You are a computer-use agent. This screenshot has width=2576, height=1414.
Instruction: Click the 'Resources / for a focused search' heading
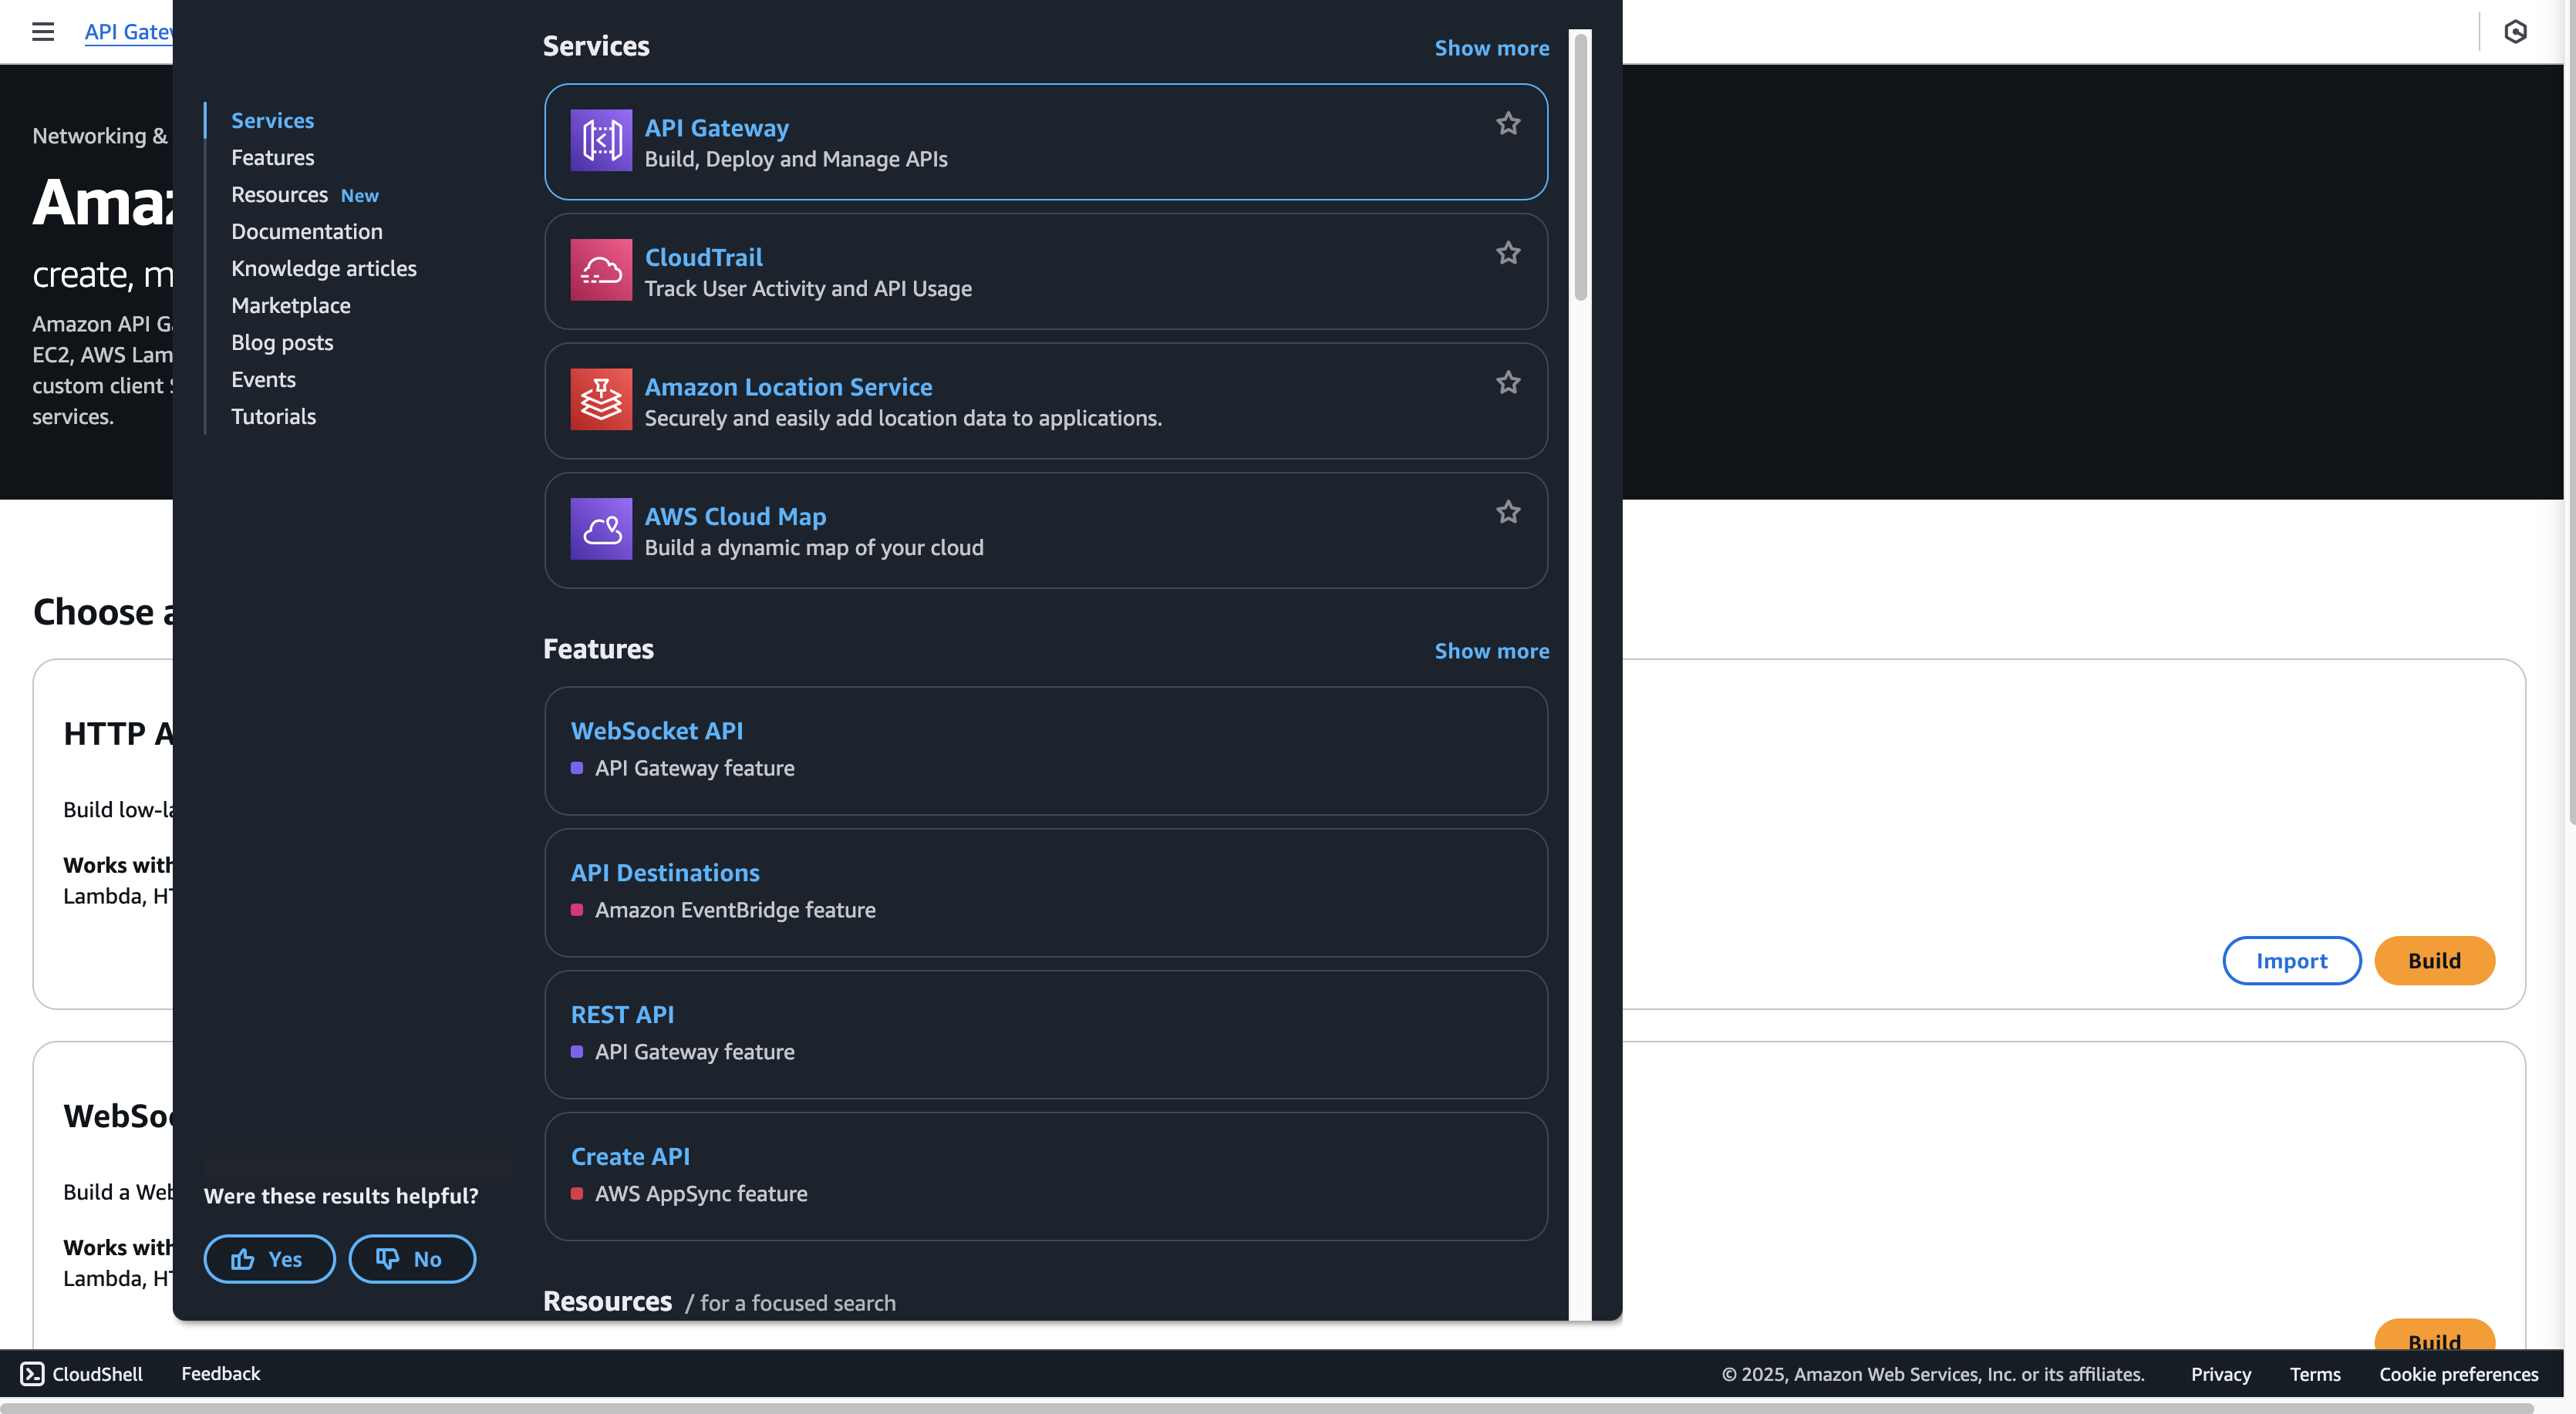(719, 1302)
